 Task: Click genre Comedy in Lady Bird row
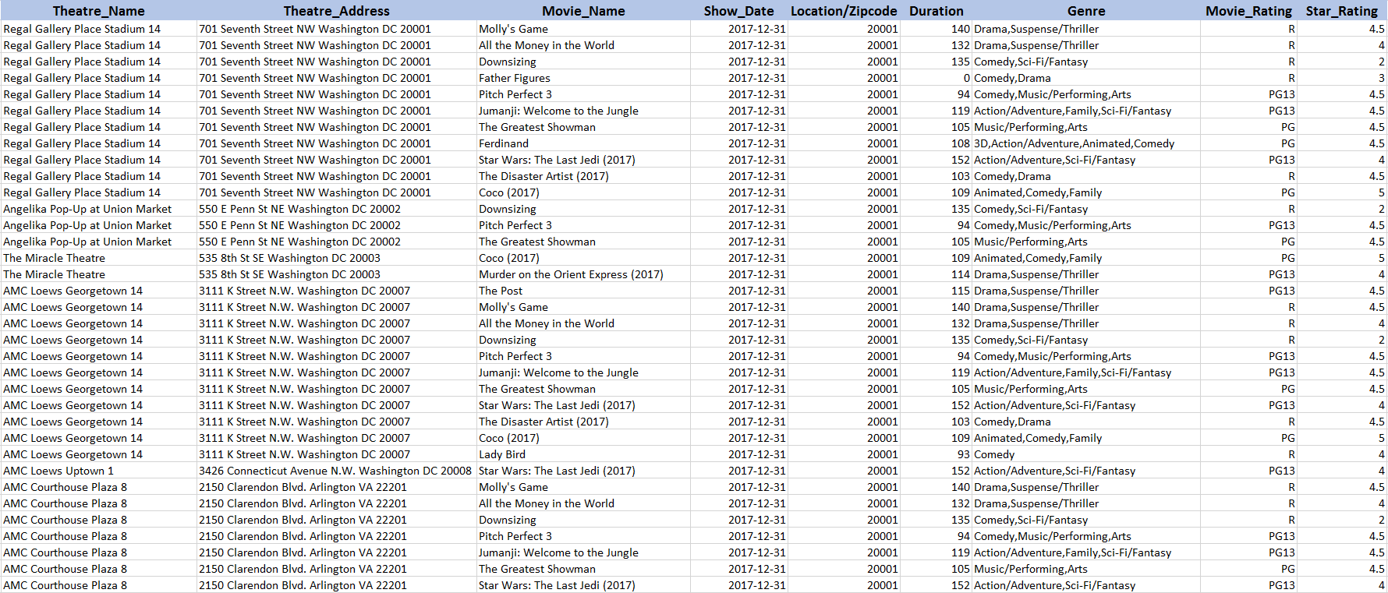[x=1085, y=454]
